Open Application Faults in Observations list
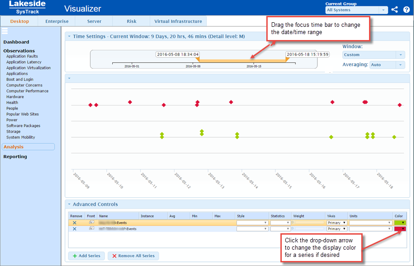414x266 pixels. [22, 56]
